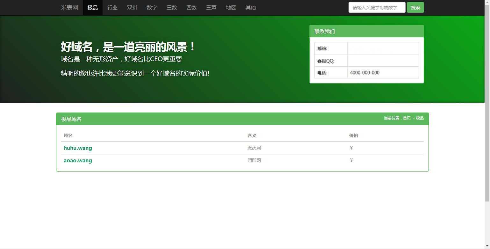This screenshot has height=249, width=490.
Task: Click the line starting 精明的您也许
Action: click(x=135, y=73)
